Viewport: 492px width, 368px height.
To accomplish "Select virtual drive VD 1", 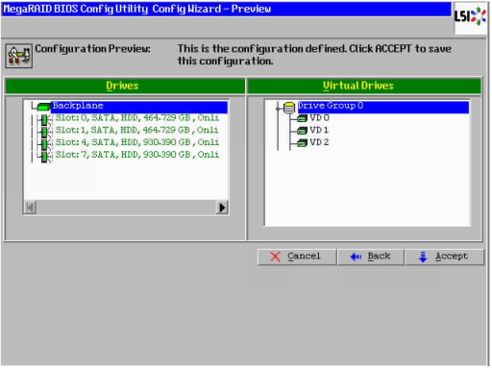I will [319, 131].
